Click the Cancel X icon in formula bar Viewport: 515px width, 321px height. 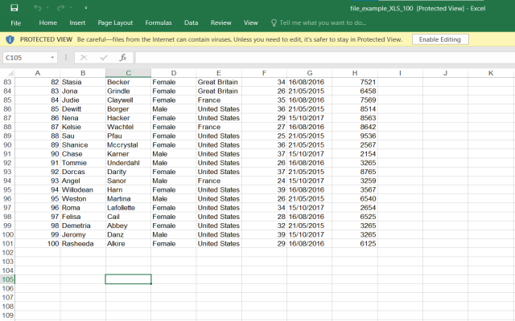pos(84,58)
